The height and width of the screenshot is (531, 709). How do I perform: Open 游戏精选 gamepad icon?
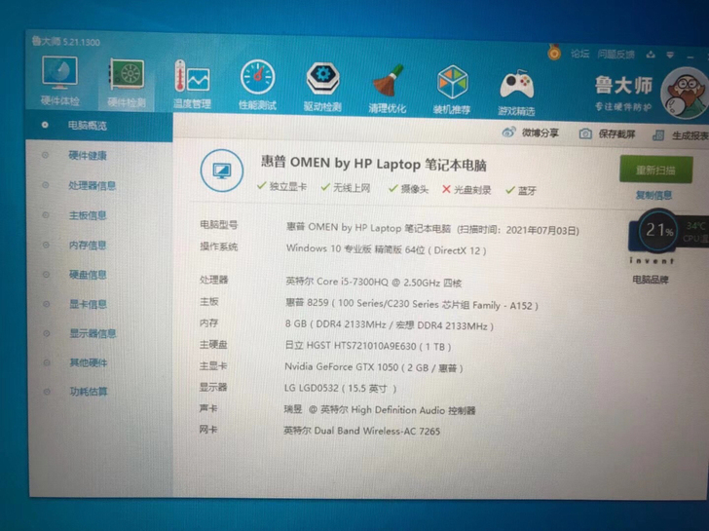coord(516,92)
